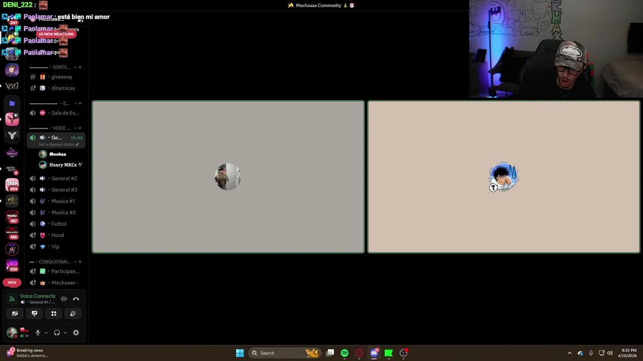
Task: Open the Activities launcher button
Action: click(x=54, y=313)
